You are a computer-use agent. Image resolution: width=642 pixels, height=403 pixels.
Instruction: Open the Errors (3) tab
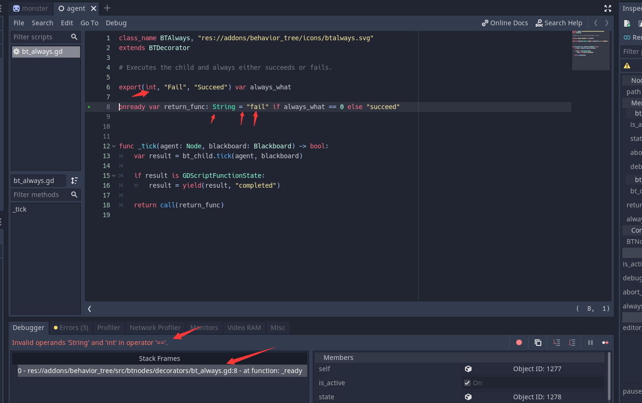point(71,328)
